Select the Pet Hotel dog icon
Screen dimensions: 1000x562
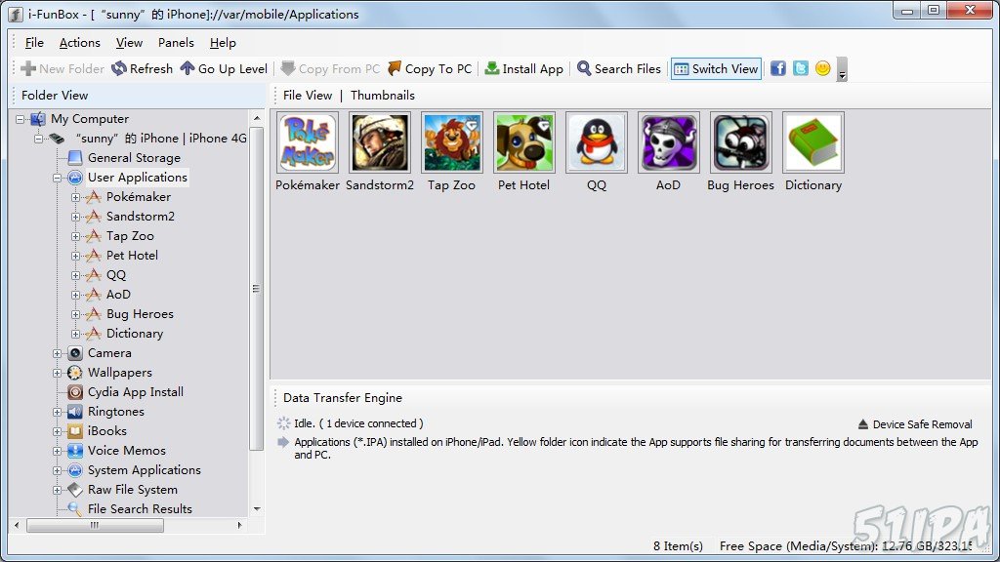click(x=523, y=142)
